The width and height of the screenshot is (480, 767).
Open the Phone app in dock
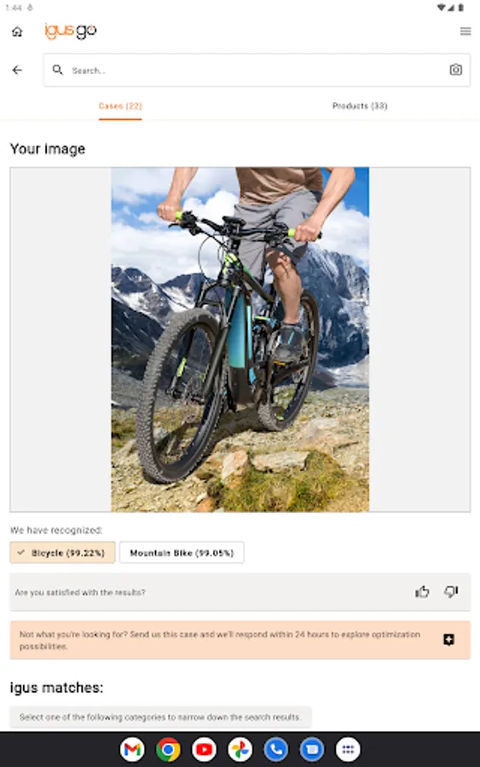[x=276, y=749]
